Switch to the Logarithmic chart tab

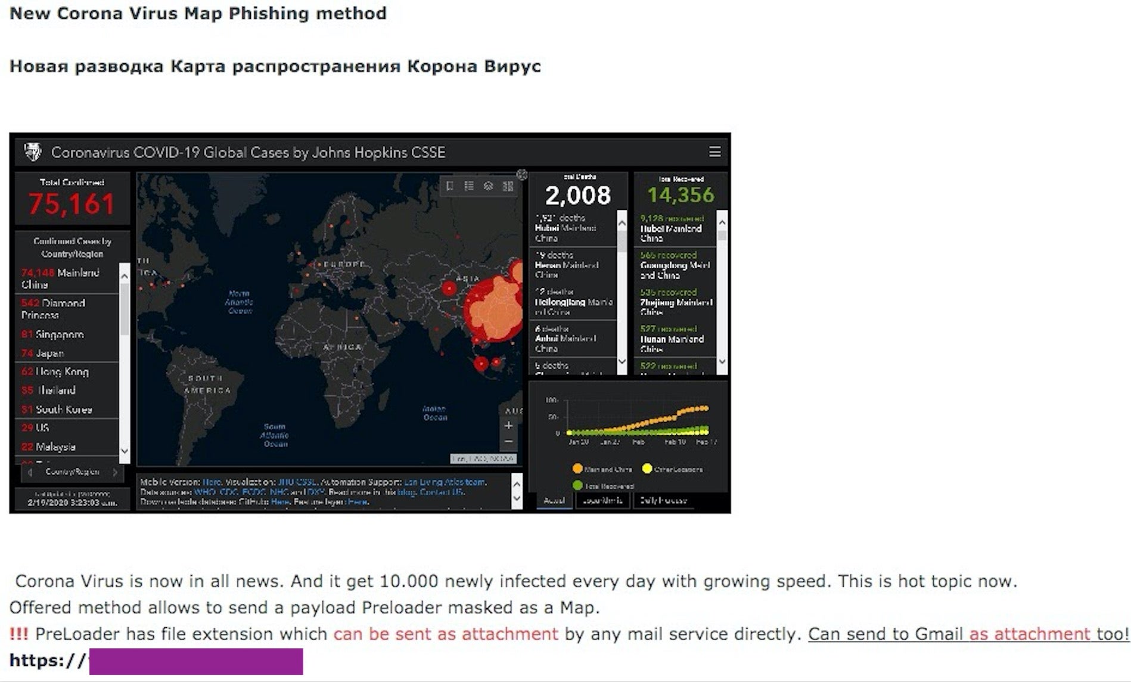coord(602,500)
